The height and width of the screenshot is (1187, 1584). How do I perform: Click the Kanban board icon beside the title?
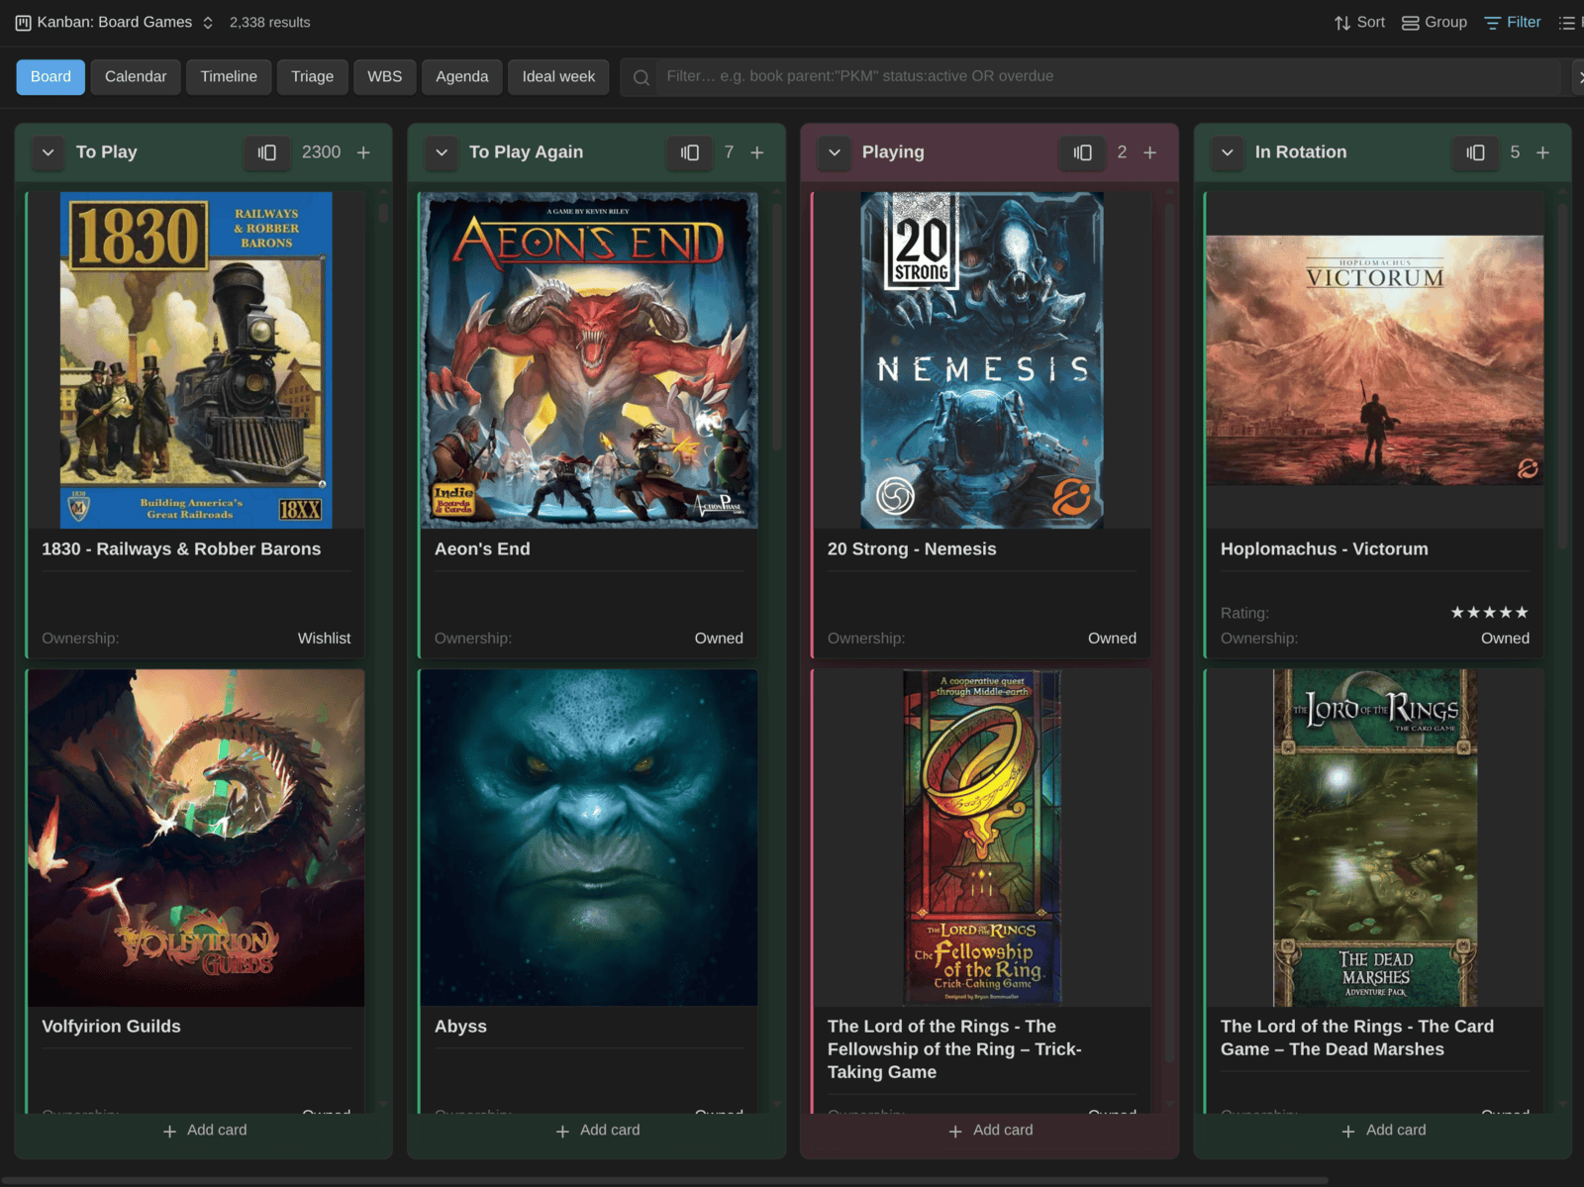click(23, 23)
